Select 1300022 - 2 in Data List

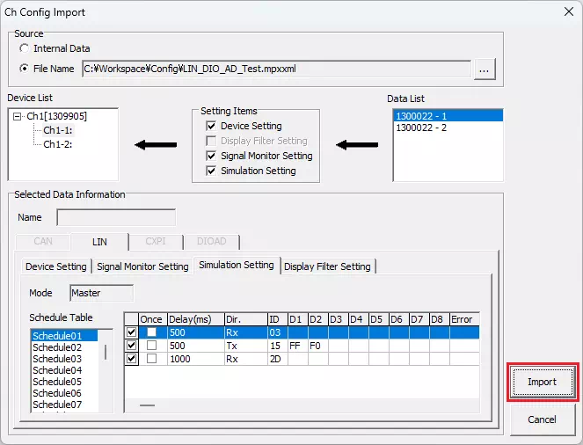point(448,128)
